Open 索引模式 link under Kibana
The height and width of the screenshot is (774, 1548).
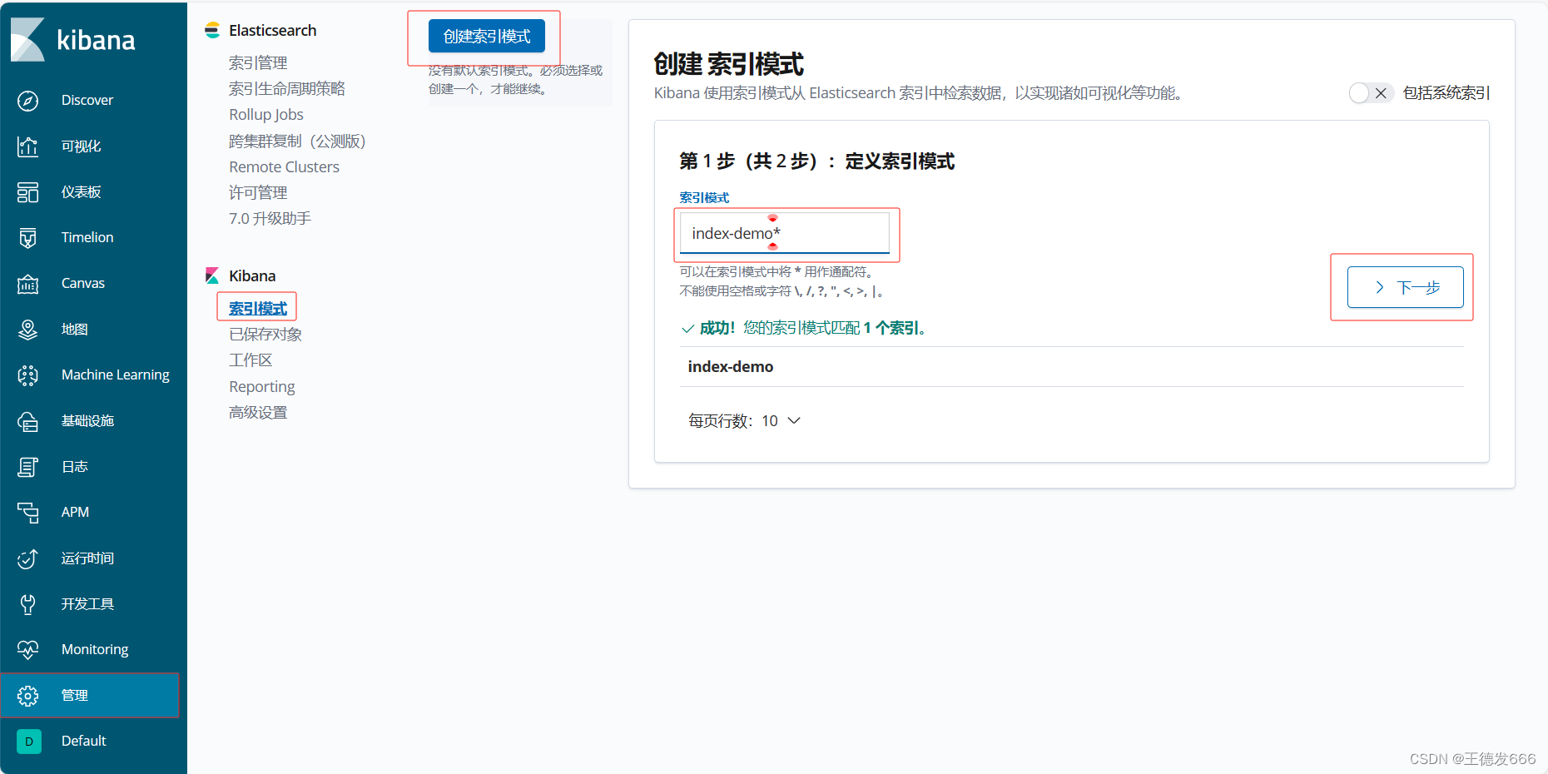[258, 308]
